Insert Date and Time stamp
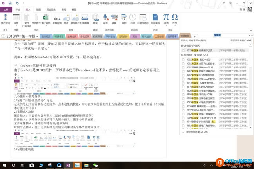 [143, 19]
